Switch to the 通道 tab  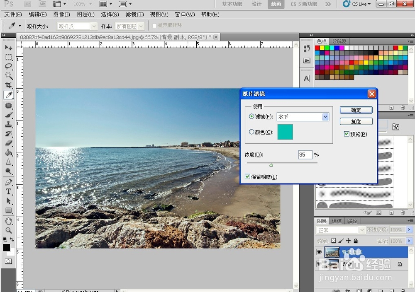coord(337,221)
